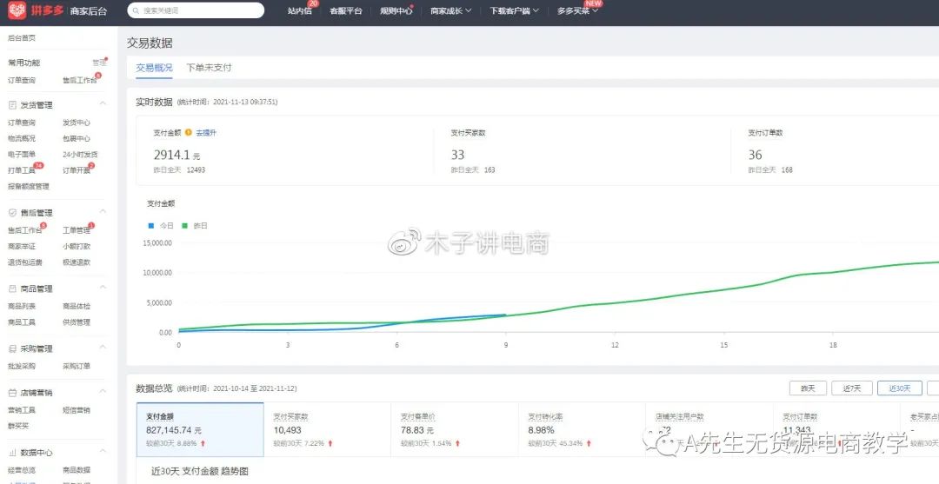
Task: Switch to the 下单未支付 tab
Action: click(209, 68)
